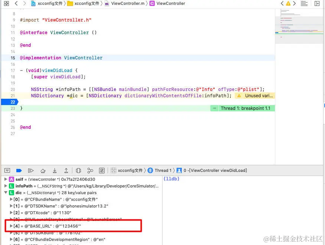Click the 0x7fa2f2406d30 self address value
Screen dimensions: 325x245
point(78,179)
